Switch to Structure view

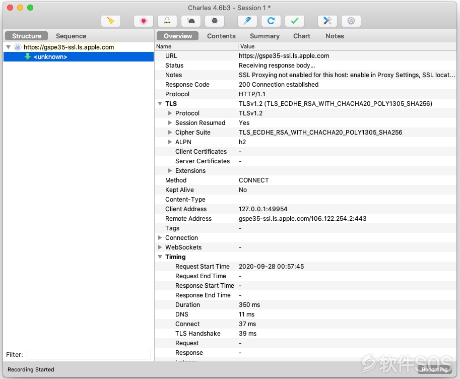[x=27, y=36]
